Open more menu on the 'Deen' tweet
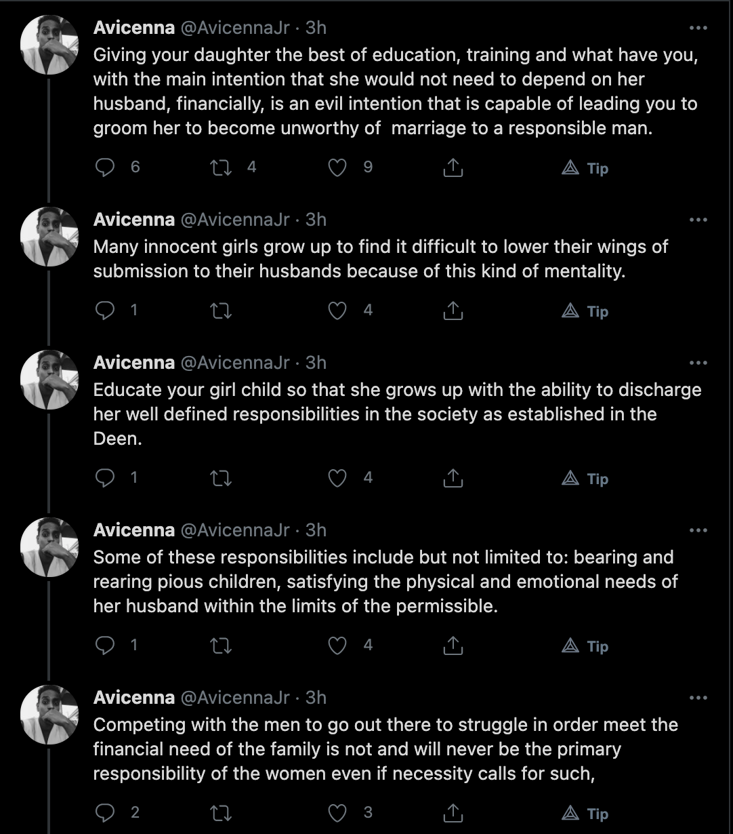Viewport: 733px width, 834px height. (x=698, y=363)
